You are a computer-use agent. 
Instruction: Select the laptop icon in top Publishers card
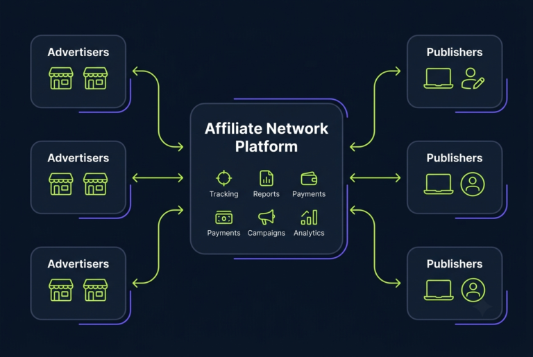(x=439, y=78)
